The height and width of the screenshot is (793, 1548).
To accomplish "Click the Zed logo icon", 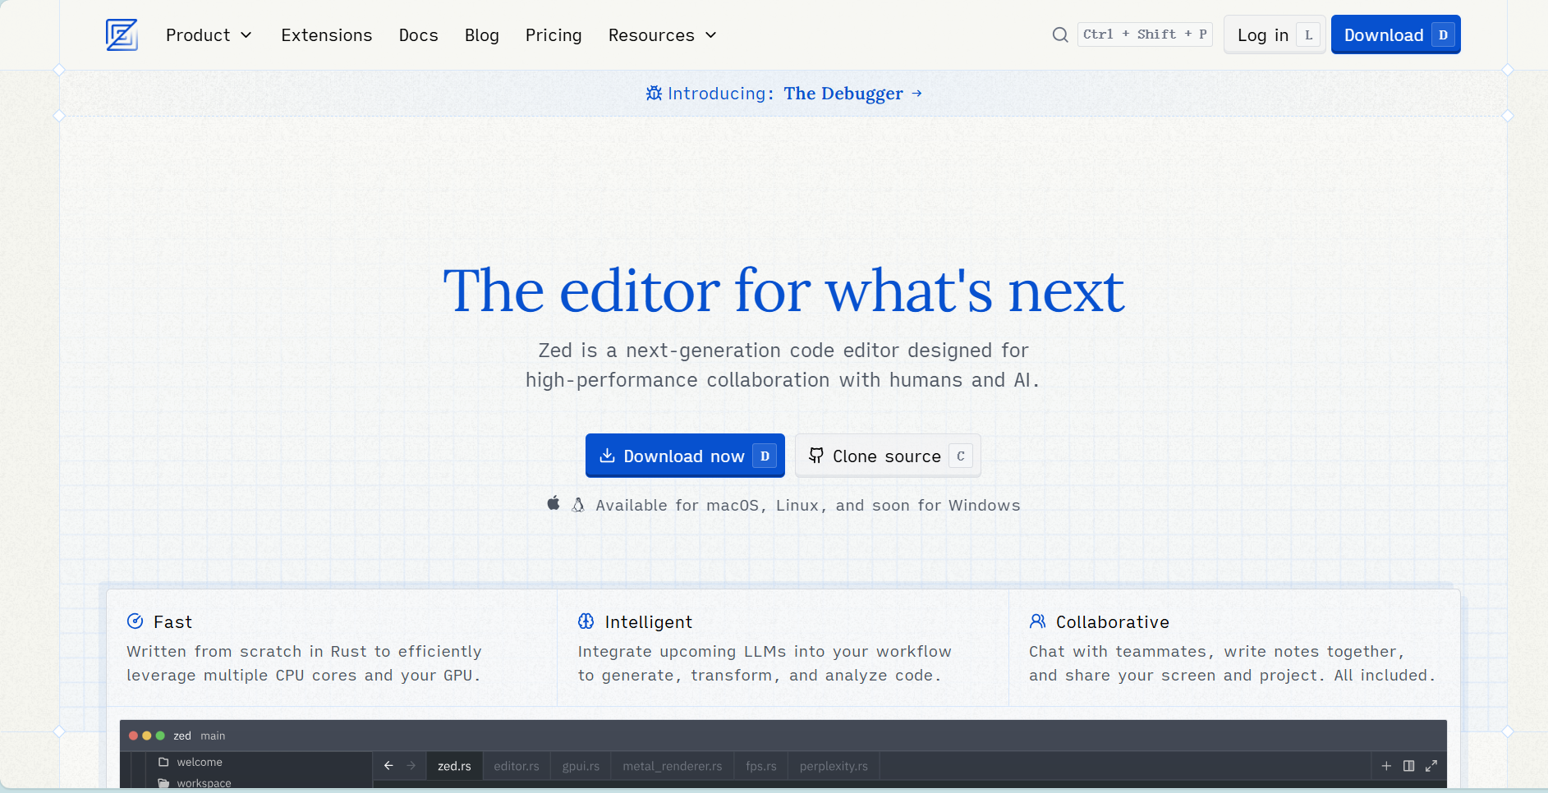I will pos(122,34).
